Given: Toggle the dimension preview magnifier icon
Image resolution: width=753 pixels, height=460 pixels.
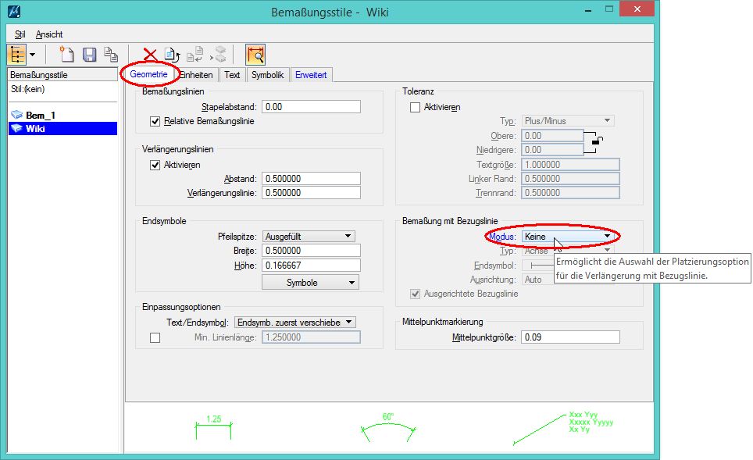Looking at the screenshot, I should pos(255,55).
